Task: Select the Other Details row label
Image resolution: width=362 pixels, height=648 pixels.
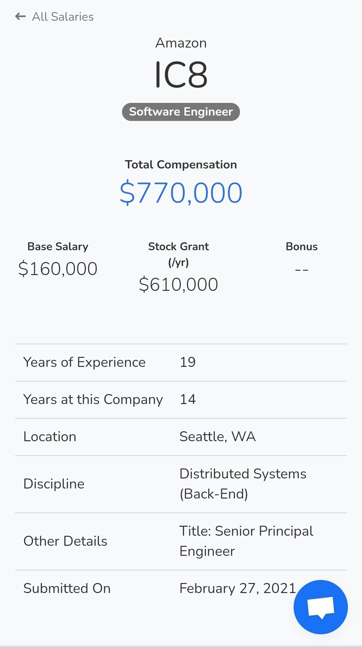Action: (x=65, y=541)
